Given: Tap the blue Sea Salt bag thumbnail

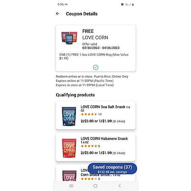Looking at the screenshot, I should point(69,116).
